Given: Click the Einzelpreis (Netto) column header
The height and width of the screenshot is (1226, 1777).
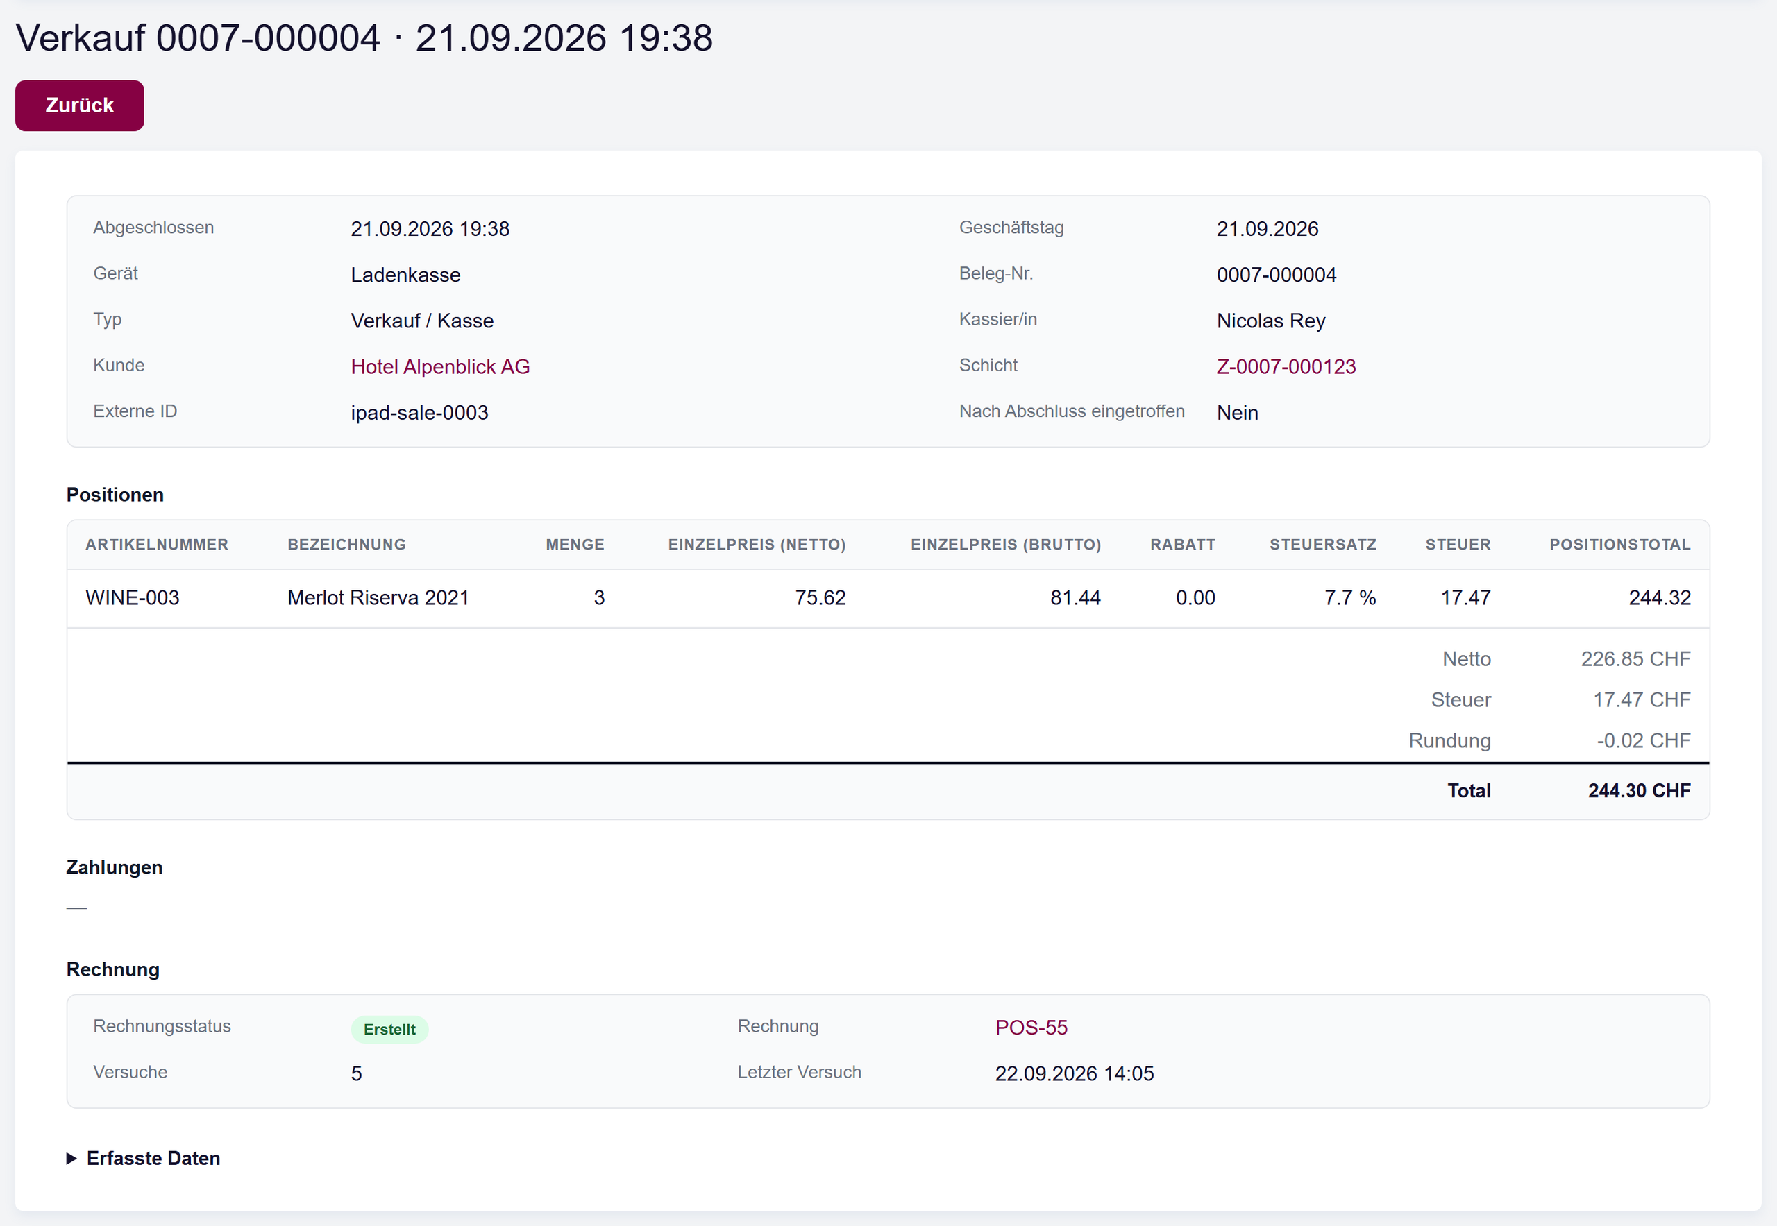Looking at the screenshot, I should click(x=757, y=545).
